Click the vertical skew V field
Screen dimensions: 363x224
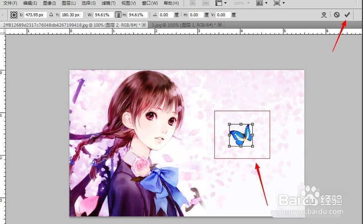[x=223, y=15]
